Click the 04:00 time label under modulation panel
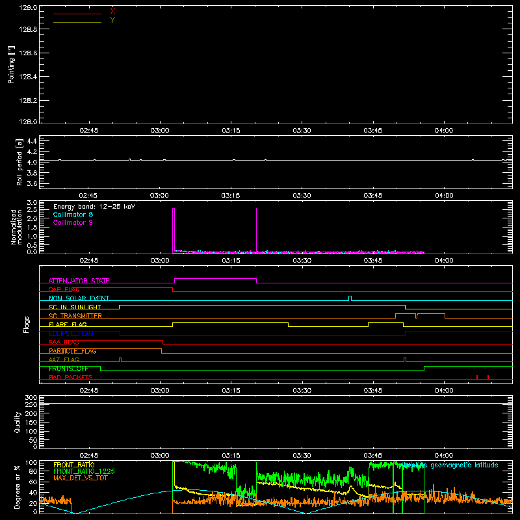520x520 pixels. coord(444,261)
